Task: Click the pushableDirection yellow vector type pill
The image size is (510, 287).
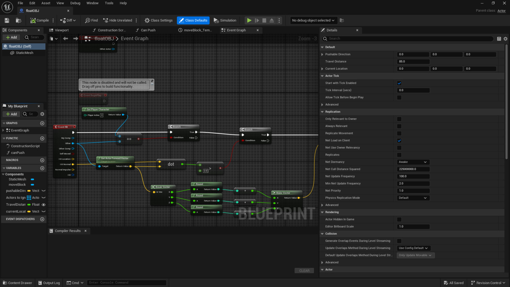Action: 29,191
